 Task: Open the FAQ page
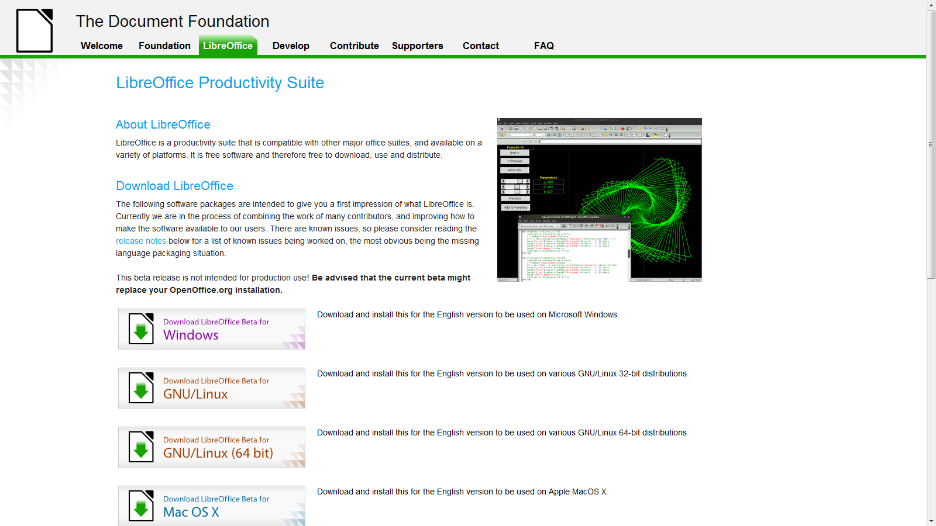(x=543, y=46)
